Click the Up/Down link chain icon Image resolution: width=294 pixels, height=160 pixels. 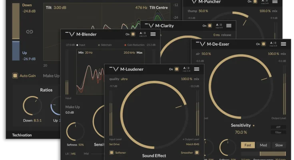click(29, 32)
